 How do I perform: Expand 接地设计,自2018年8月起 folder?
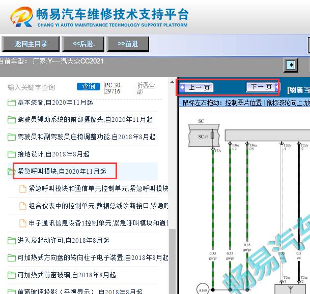pos(53,154)
